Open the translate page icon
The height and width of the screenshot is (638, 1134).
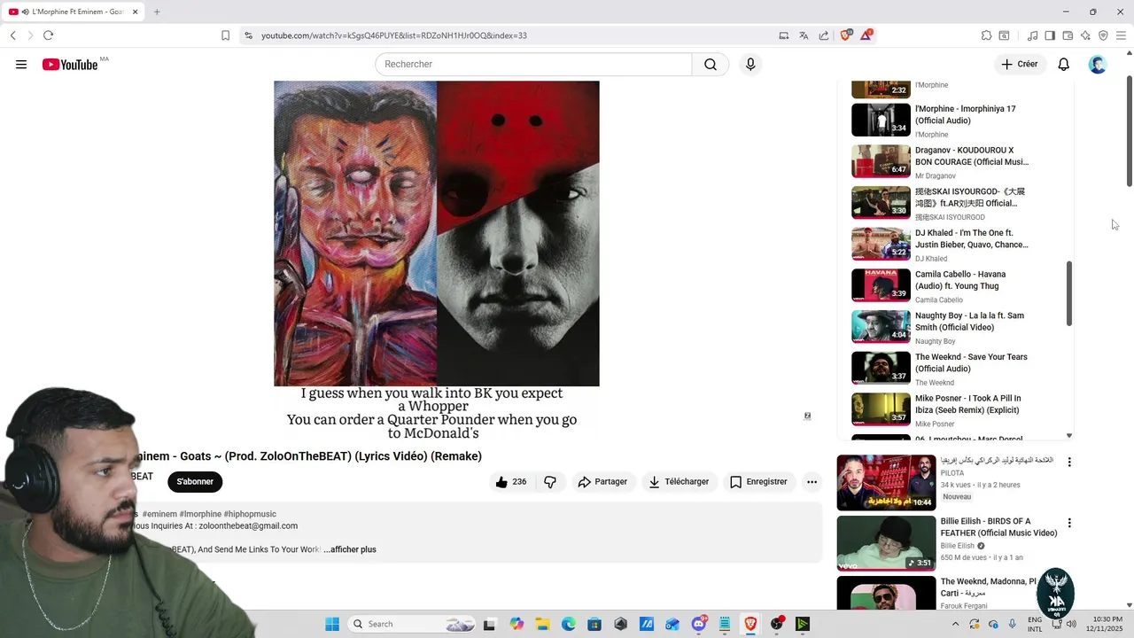(x=804, y=35)
